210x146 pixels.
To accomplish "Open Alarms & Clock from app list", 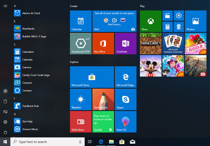I will (x=27, y=13).
